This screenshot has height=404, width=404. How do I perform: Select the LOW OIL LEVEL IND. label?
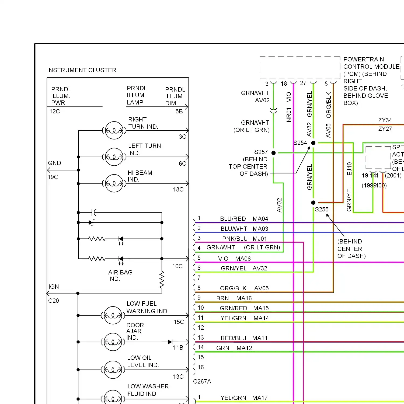pyautogui.click(x=143, y=361)
